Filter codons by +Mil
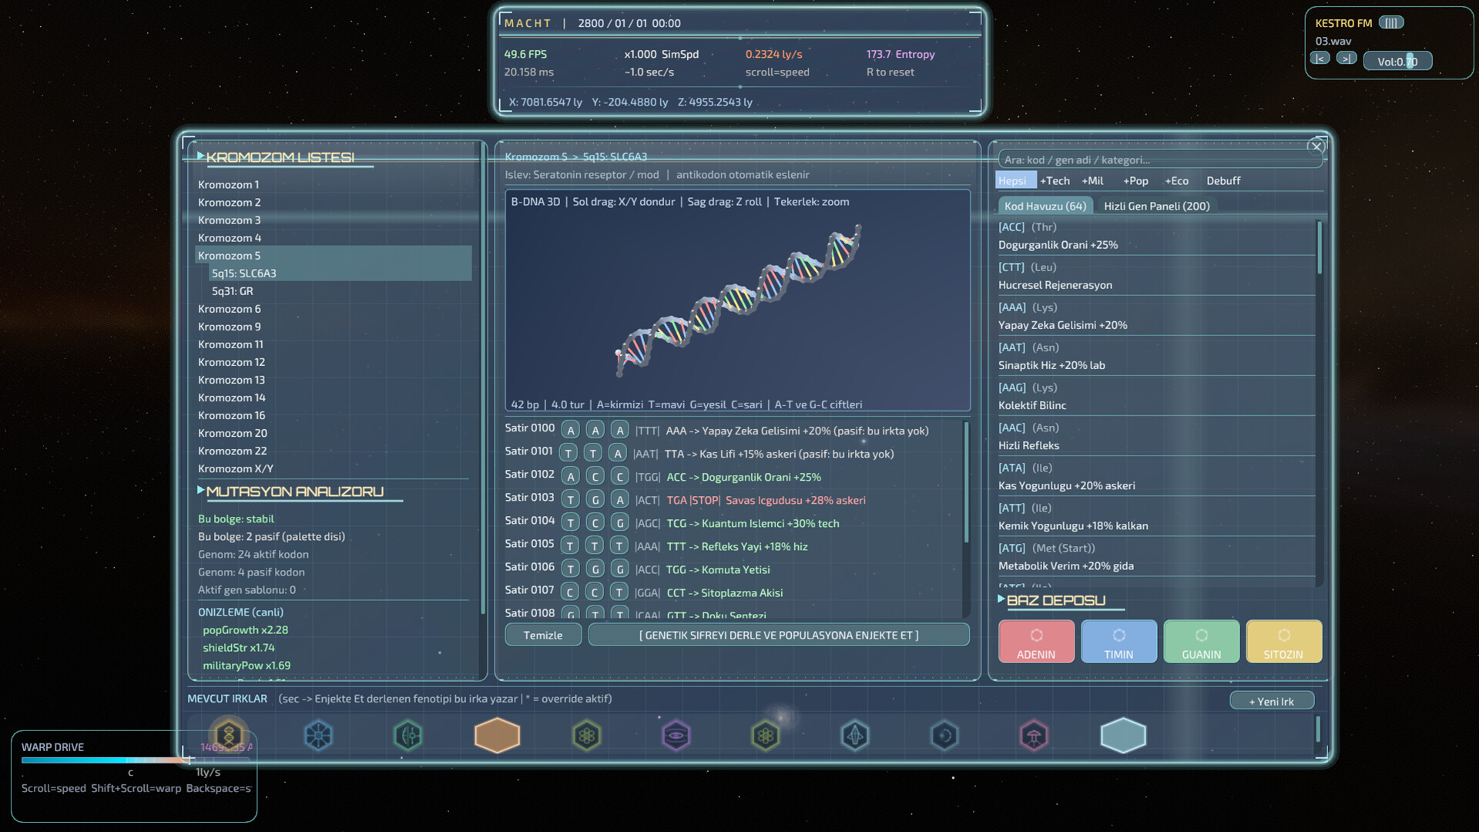 pyautogui.click(x=1092, y=181)
